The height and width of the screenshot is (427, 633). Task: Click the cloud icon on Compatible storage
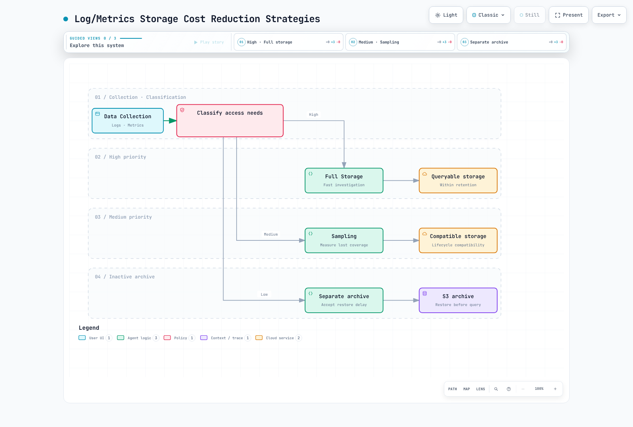[x=425, y=234]
